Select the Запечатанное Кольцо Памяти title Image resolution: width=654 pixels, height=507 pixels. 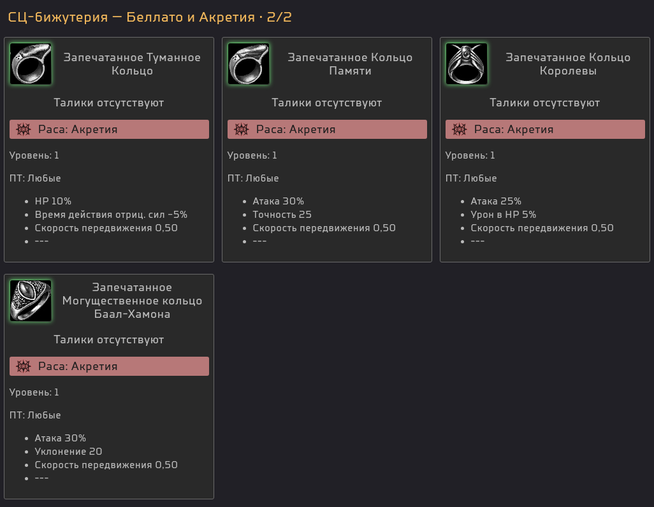coord(350,64)
